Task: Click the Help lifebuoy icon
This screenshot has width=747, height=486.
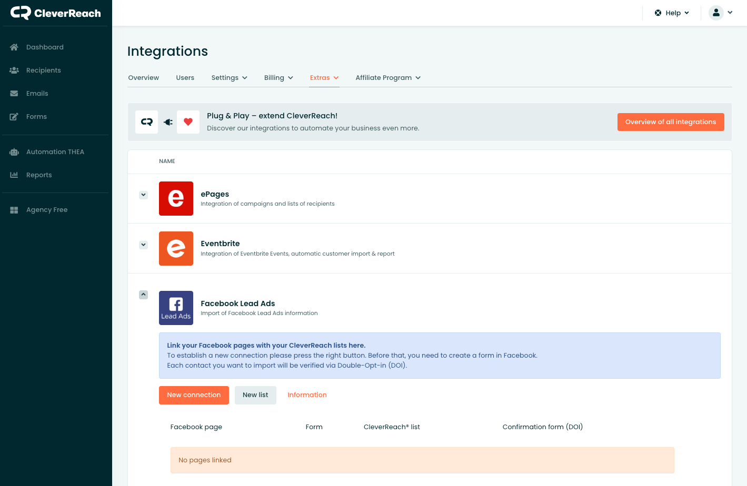Action: pos(658,13)
